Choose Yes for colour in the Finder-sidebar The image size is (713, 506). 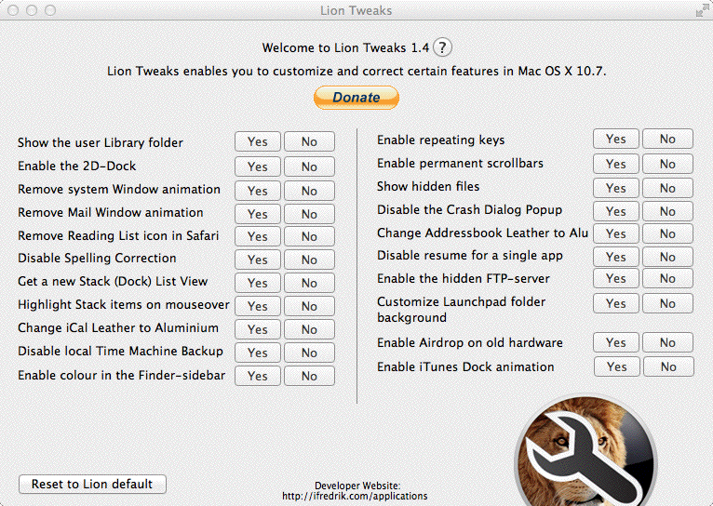point(258,376)
